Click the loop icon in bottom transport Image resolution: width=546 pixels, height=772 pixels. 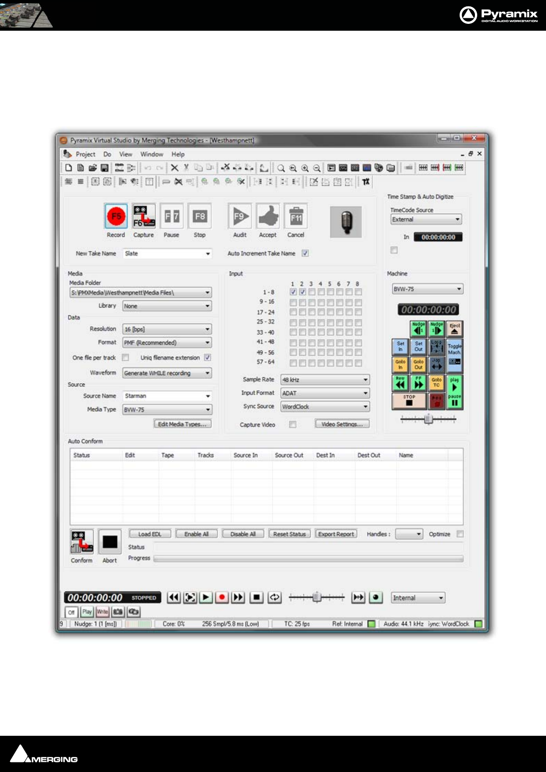click(274, 597)
